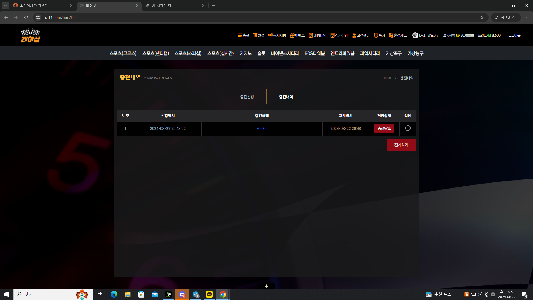Click the 레이싱 site logo

click(31, 36)
